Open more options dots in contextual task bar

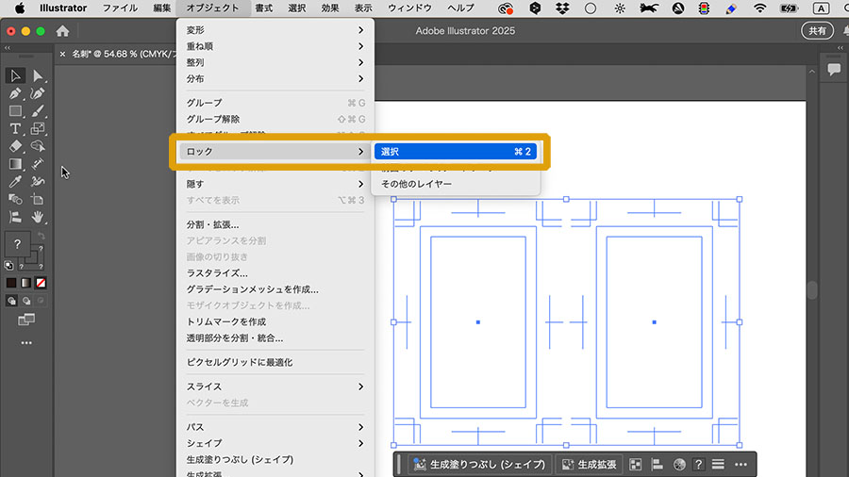click(x=741, y=464)
